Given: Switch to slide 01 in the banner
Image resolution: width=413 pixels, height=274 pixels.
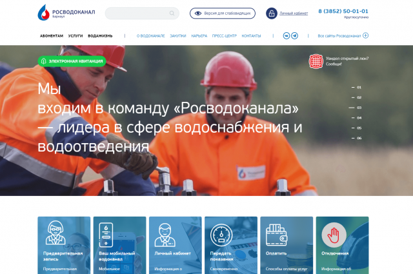Looking at the screenshot, I should [x=356, y=88].
